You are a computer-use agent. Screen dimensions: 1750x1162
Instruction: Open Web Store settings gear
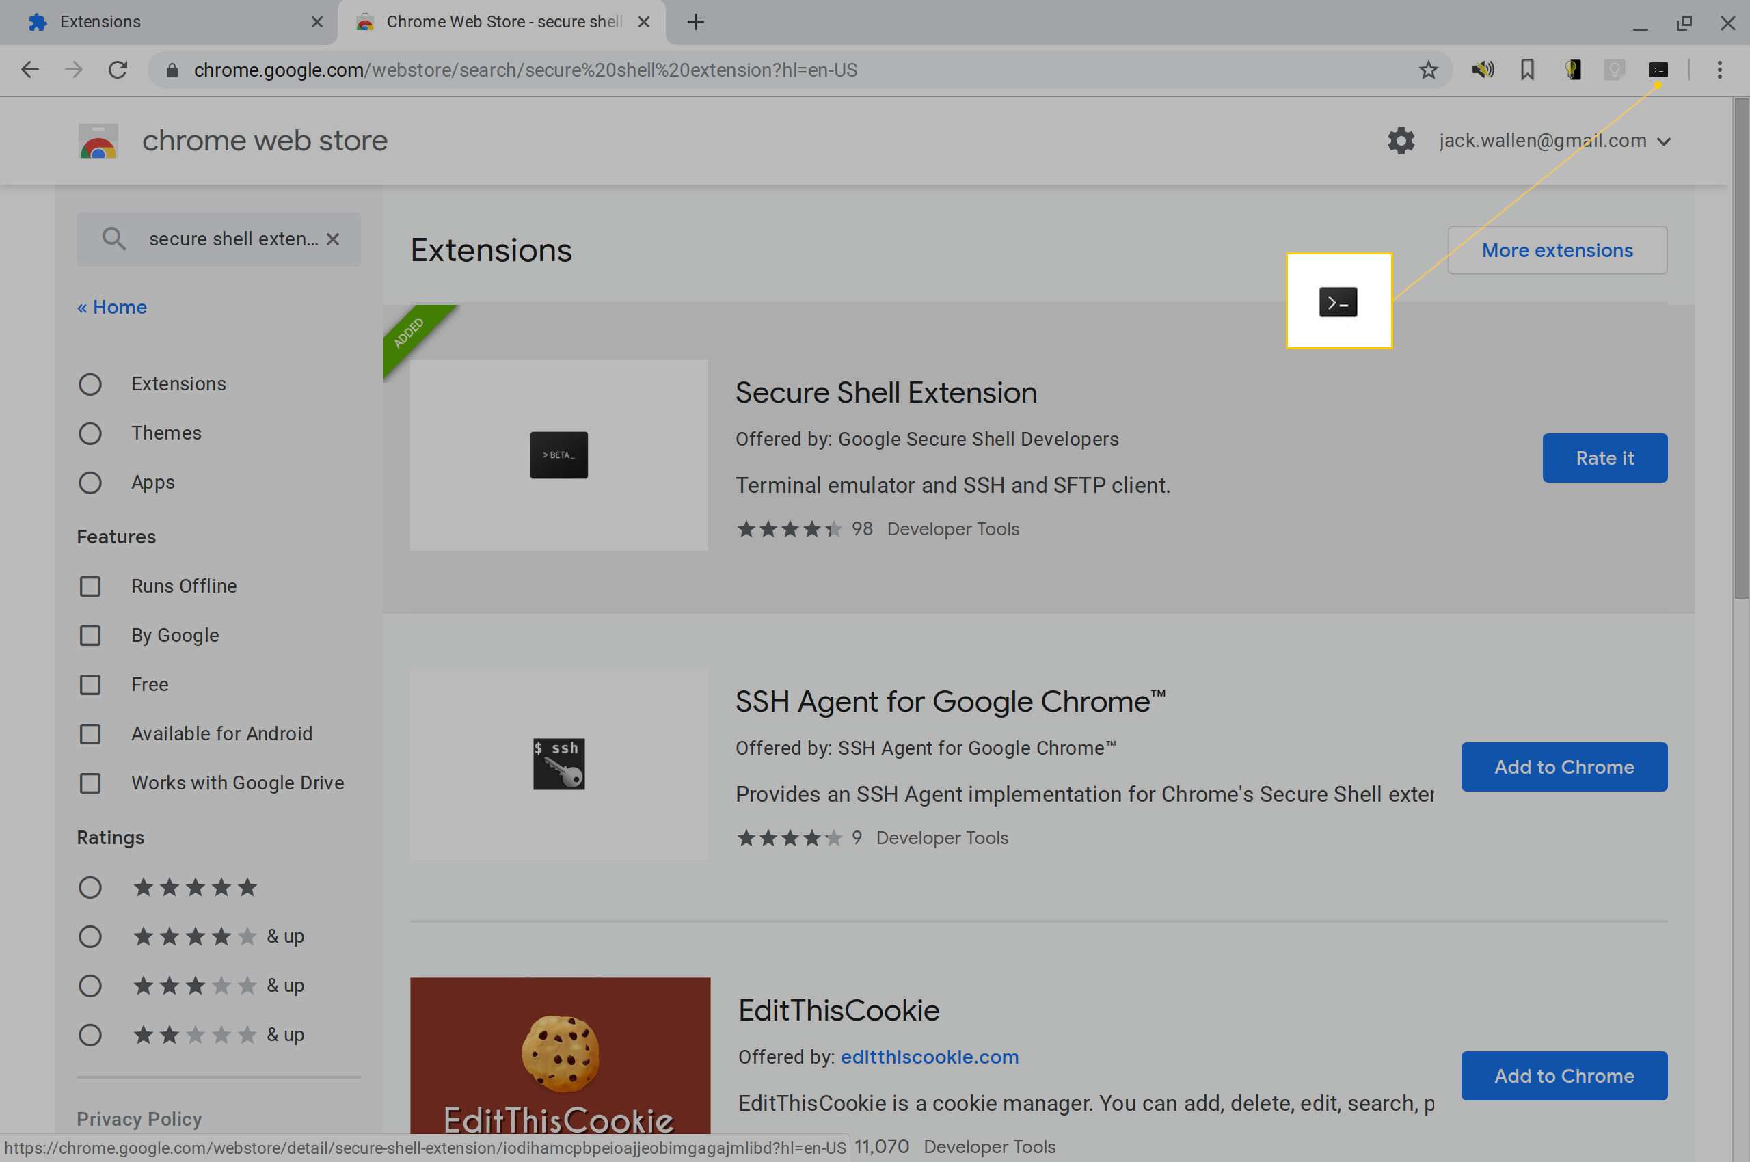coord(1401,141)
